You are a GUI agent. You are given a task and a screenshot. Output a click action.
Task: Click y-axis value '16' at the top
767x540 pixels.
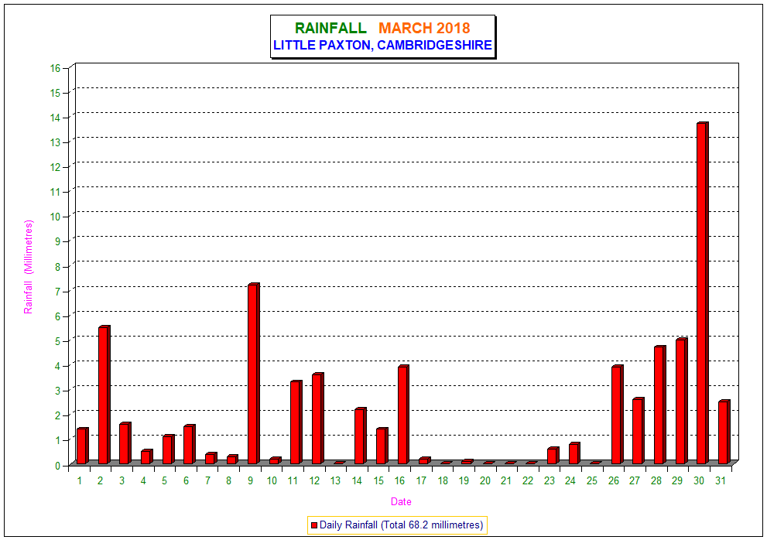click(x=55, y=68)
